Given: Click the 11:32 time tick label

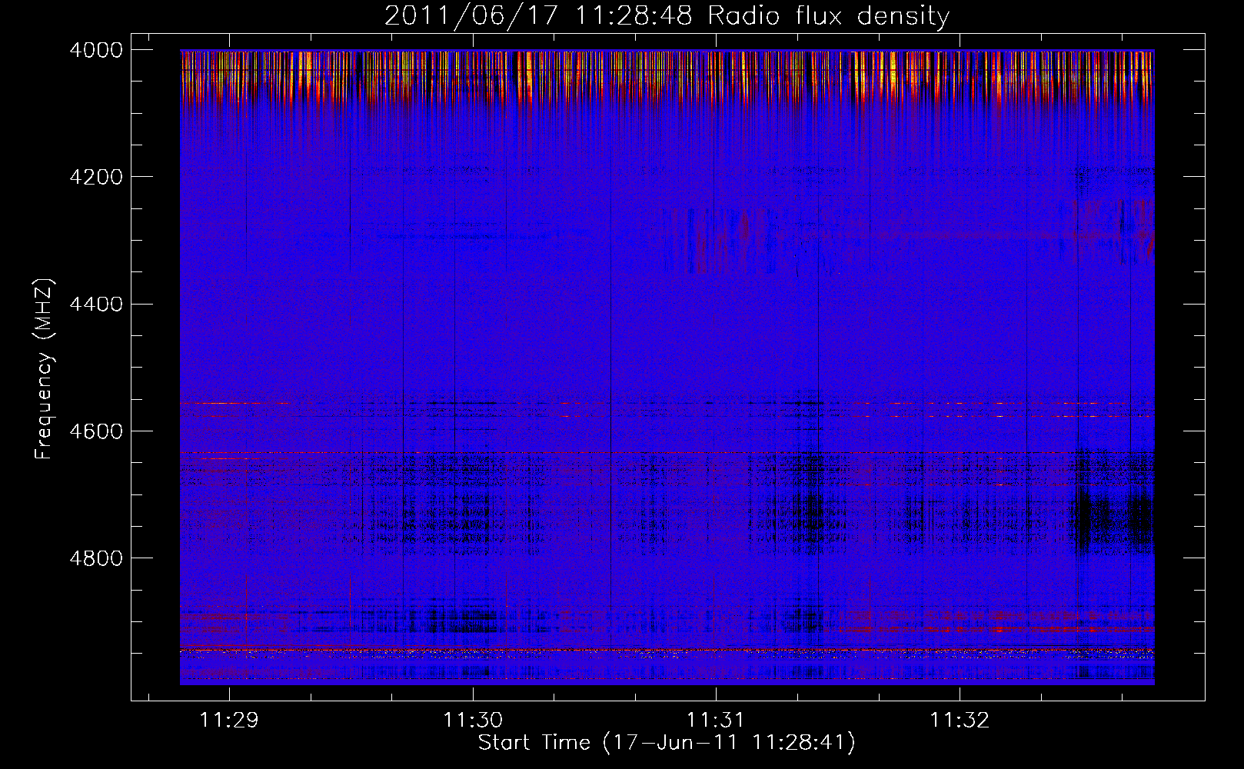Looking at the screenshot, I should (x=960, y=721).
